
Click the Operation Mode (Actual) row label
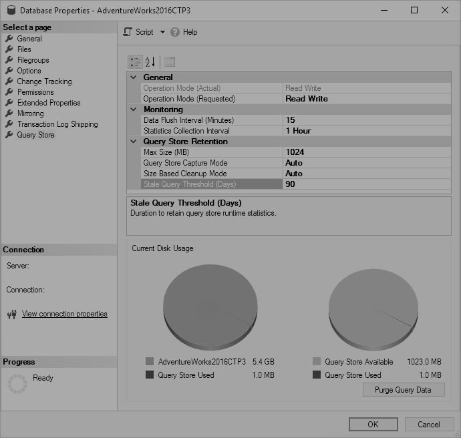182,88
